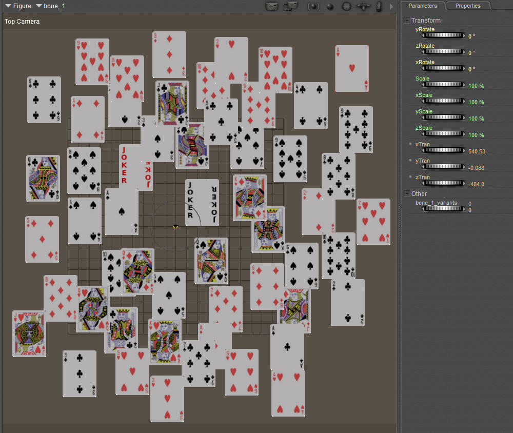Switch to the Parameters tab
Image resolution: width=513 pixels, height=433 pixels.
coord(422,6)
